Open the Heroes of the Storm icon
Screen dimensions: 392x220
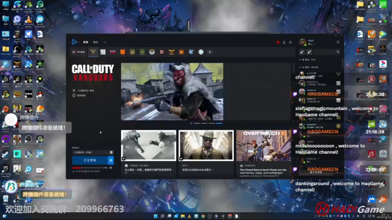pyautogui.click(x=201, y=52)
